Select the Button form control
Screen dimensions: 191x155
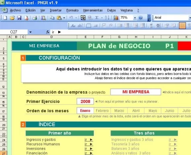coord(95,25)
